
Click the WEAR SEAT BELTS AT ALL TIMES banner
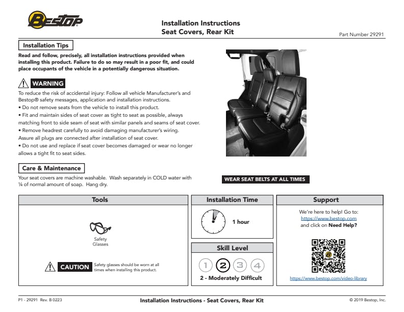pyautogui.click(x=265, y=179)
